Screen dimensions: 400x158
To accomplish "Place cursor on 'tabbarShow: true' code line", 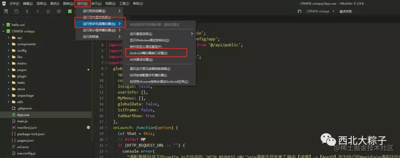I will [136, 116].
